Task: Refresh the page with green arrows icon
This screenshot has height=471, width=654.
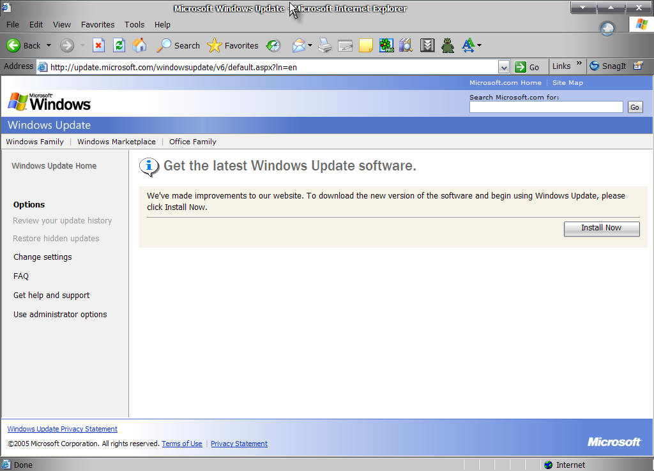Action: 119,45
